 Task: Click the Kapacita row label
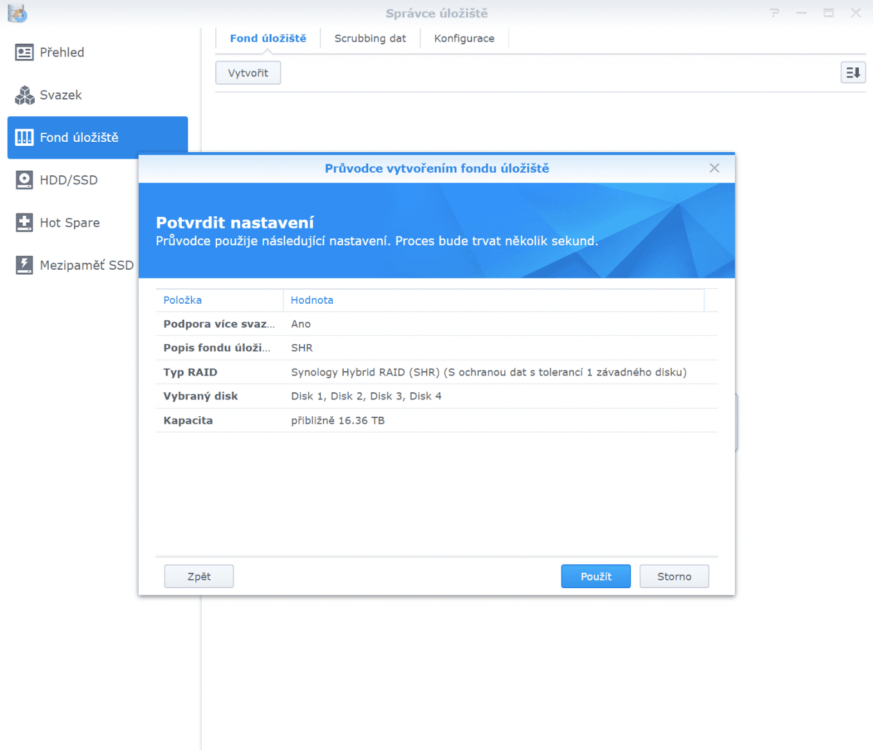tap(188, 421)
